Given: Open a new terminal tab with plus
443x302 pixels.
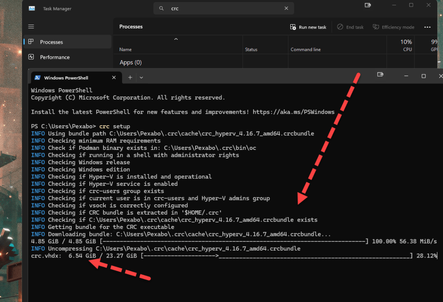Looking at the screenshot, I should [x=130, y=77].
